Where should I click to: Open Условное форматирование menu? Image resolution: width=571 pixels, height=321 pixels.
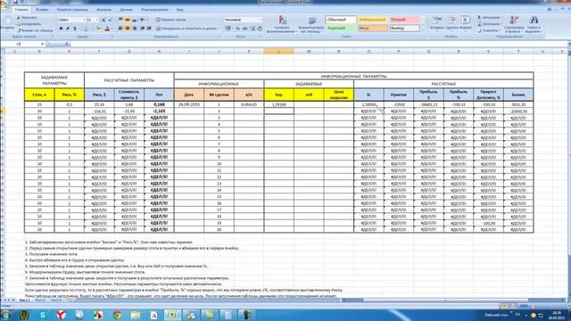282,24
